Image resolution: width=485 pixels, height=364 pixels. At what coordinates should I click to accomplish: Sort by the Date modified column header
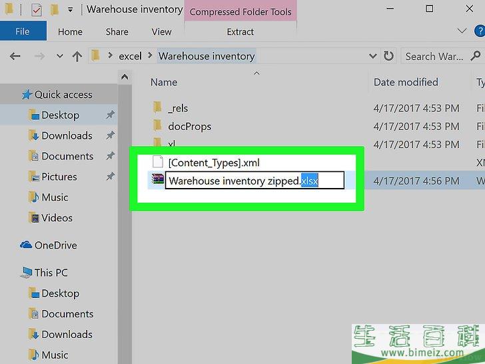[406, 82]
